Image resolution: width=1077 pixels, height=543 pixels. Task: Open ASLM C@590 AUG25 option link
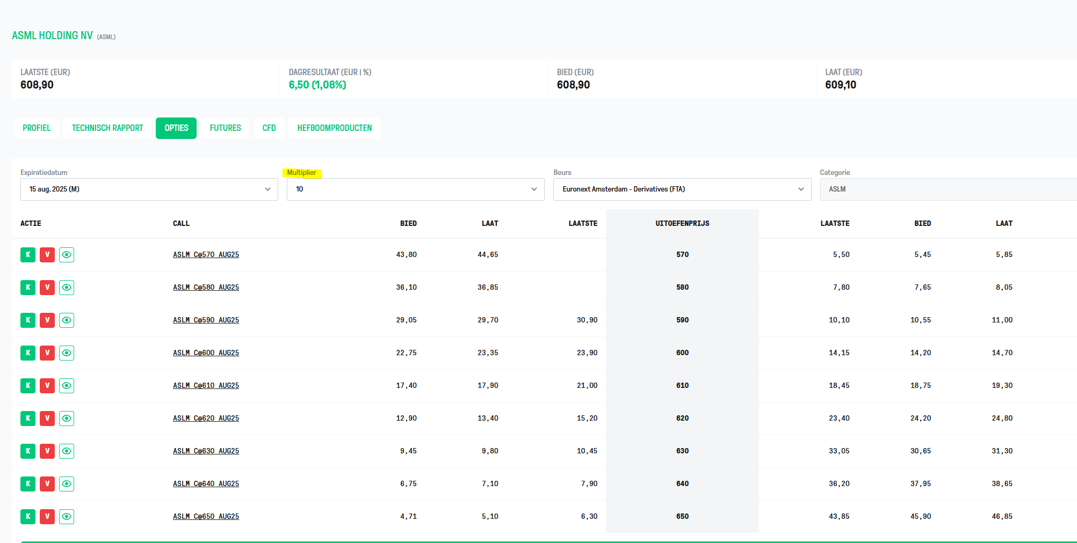point(206,320)
